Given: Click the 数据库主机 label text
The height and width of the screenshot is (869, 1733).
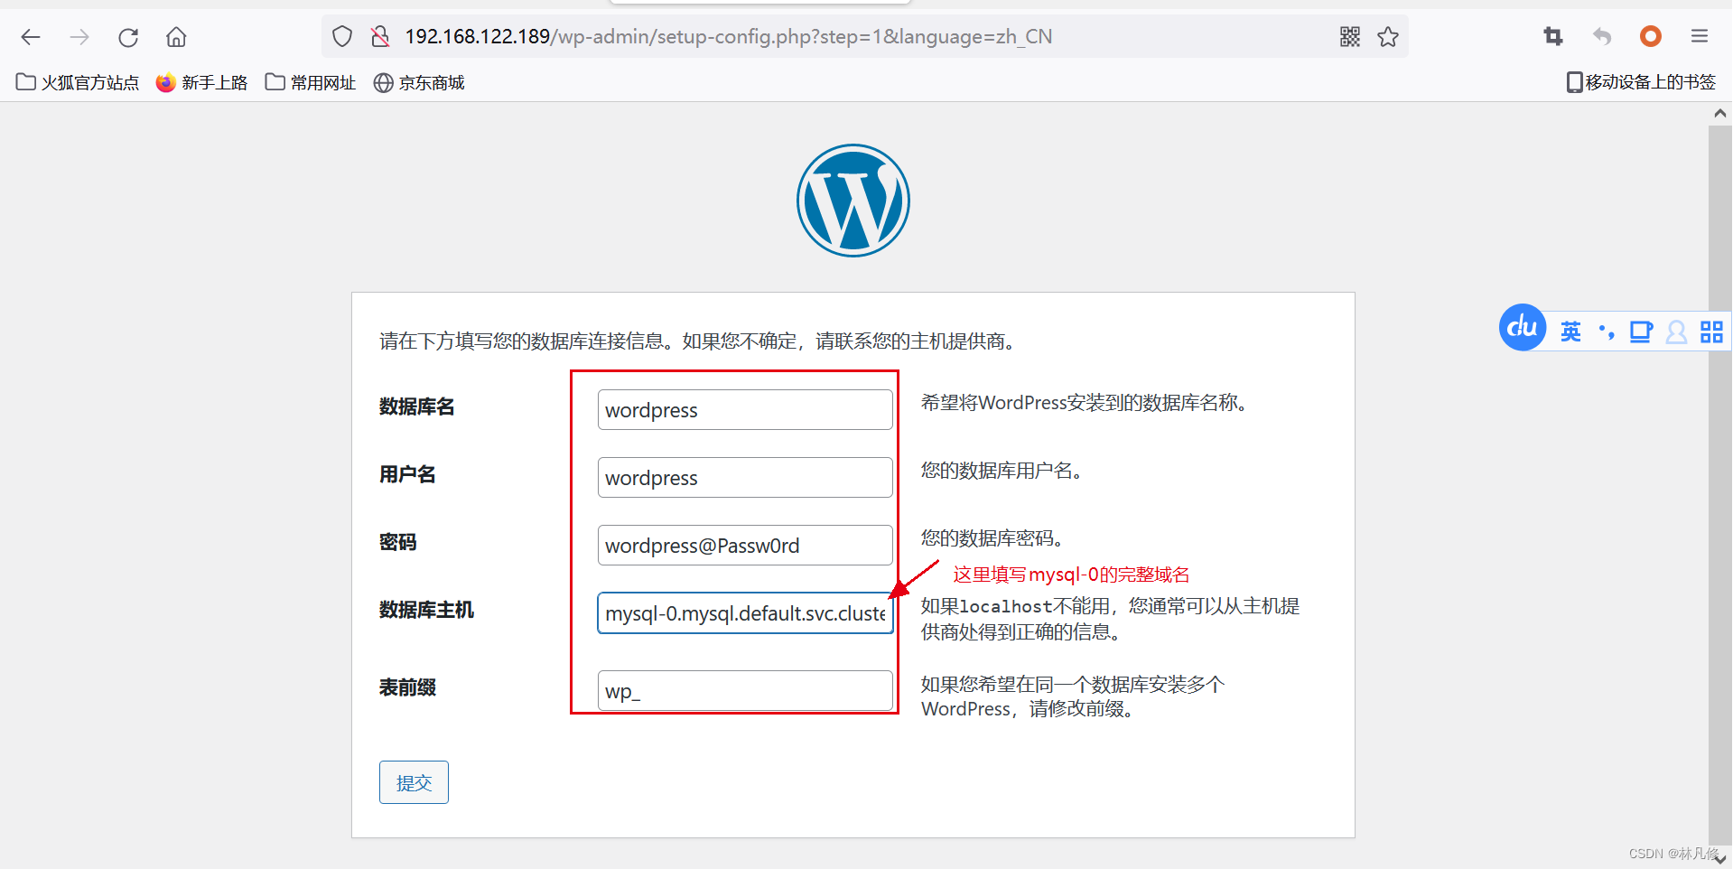Looking at the screenshot, I should 426,610.
